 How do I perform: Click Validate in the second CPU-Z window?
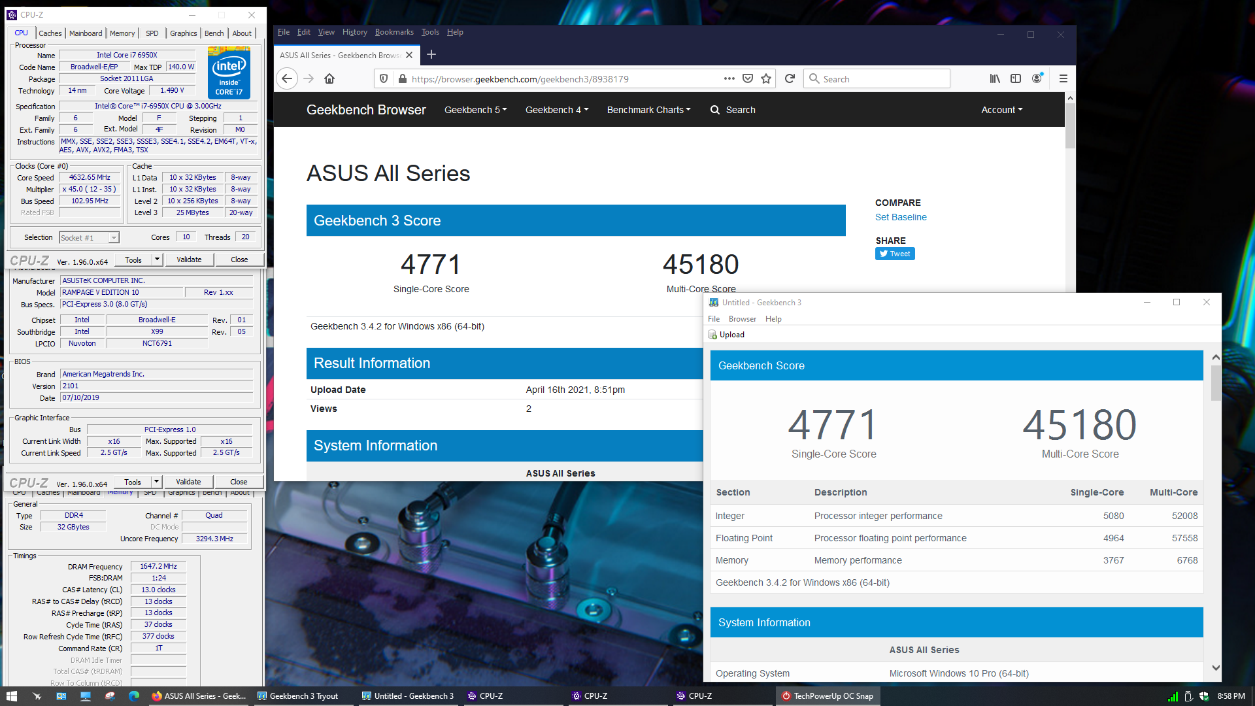188,482
